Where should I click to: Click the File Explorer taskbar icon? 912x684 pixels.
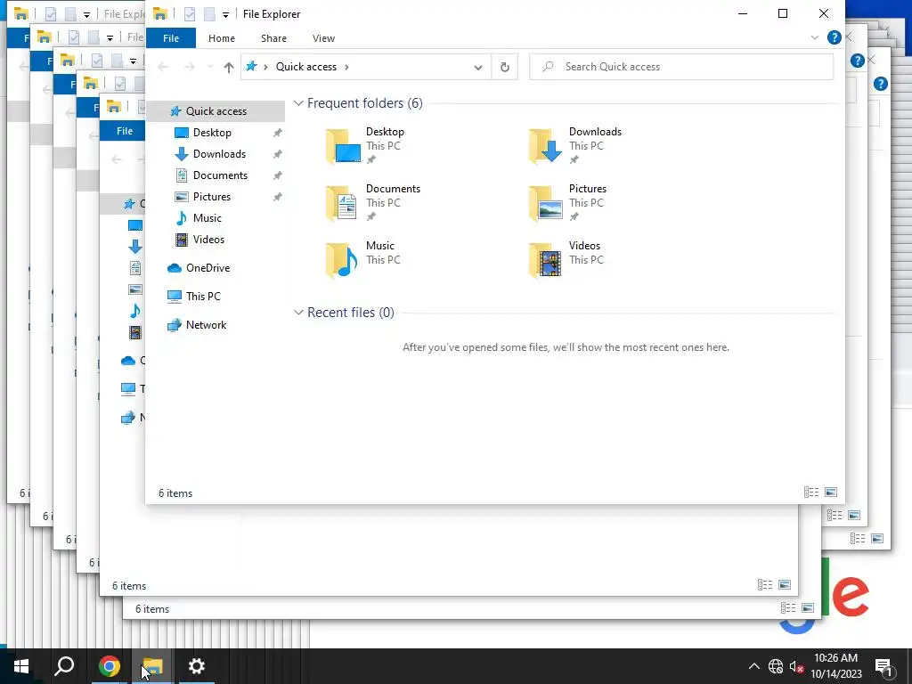[153, 666]
